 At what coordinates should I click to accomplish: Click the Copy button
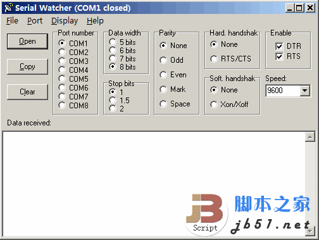tap(27, 66)
